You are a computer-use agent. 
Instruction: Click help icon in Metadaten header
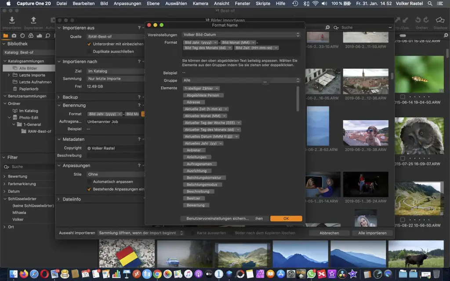click(x=139, y=139)
